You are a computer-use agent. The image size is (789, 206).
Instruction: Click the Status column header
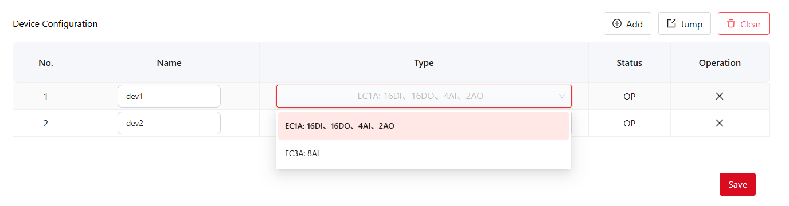pyautogui.click(x=630, y=63)
